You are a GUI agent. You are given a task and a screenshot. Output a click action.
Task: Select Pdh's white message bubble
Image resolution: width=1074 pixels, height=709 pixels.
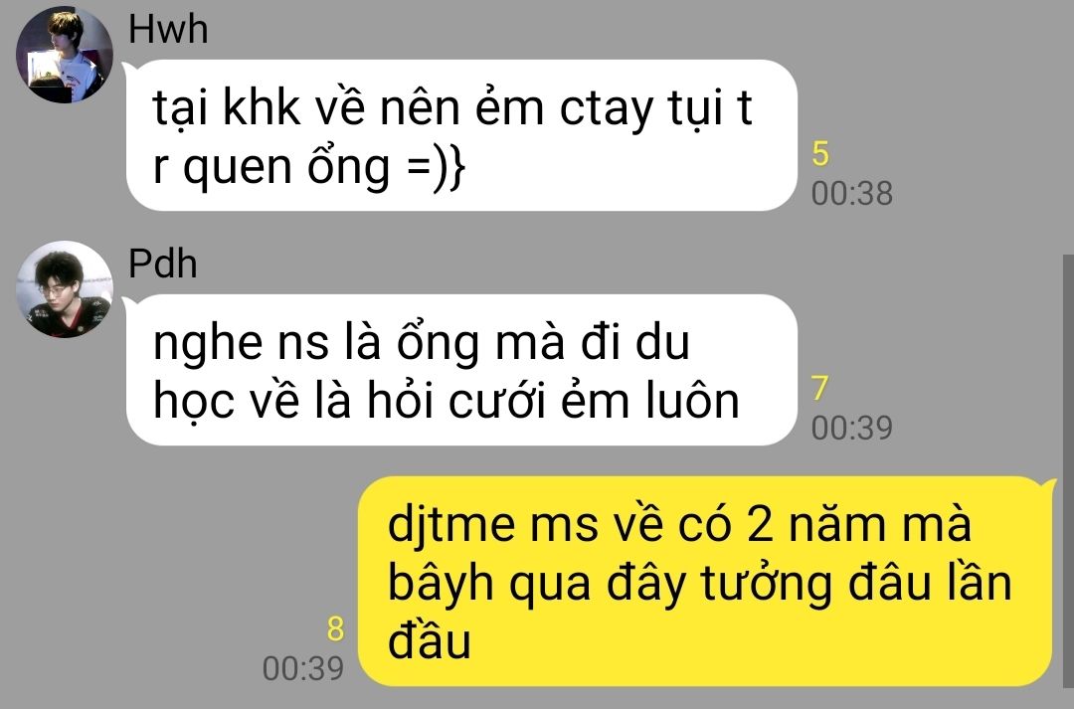click(x=461, y=370)
